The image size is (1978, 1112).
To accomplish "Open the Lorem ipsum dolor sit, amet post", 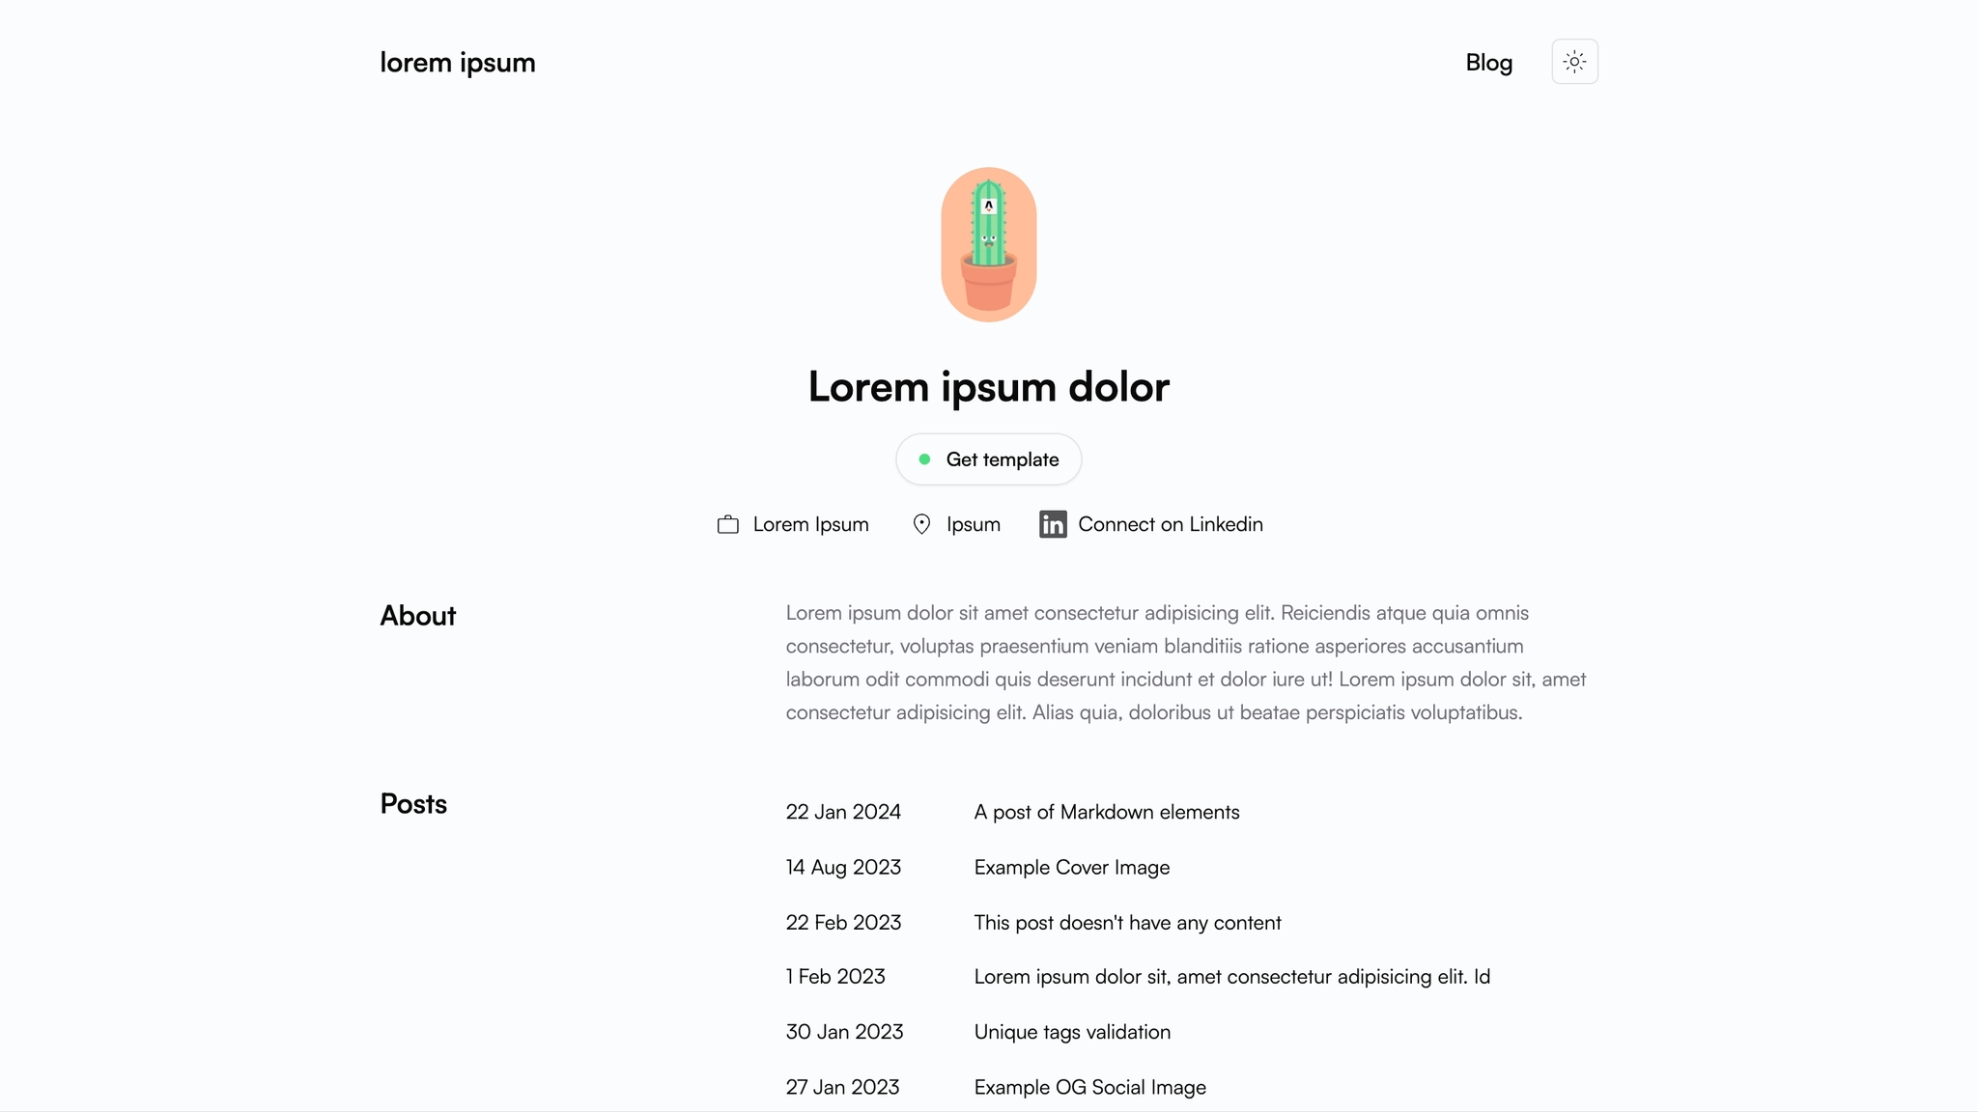I will 1231,977.
